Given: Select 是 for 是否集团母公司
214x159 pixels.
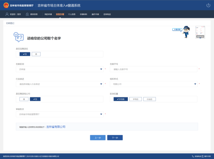Looking at the screenshot, I should 24,99.
